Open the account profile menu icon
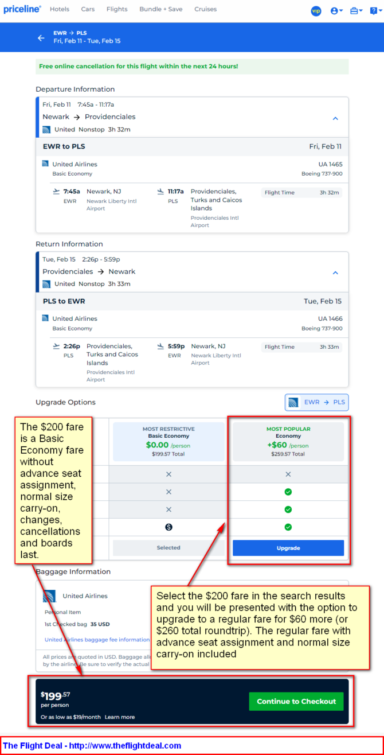384x755 pixels. pyautogui.click(x=336, y=10)
